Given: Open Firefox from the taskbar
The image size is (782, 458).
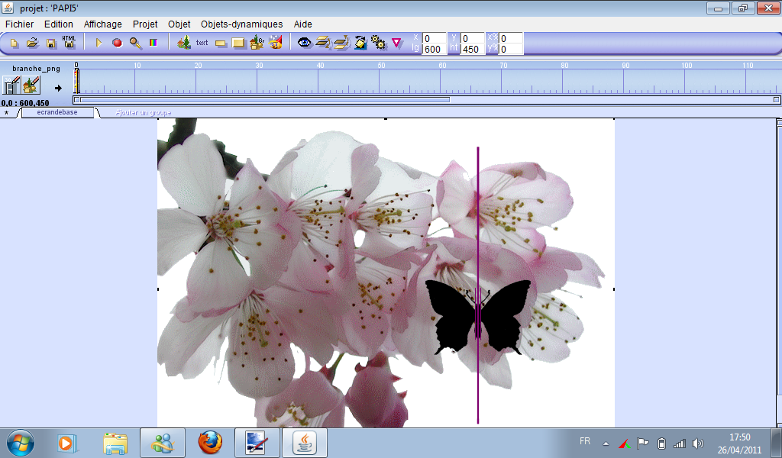Looking at the screenshot, I should tap(210, 442).
